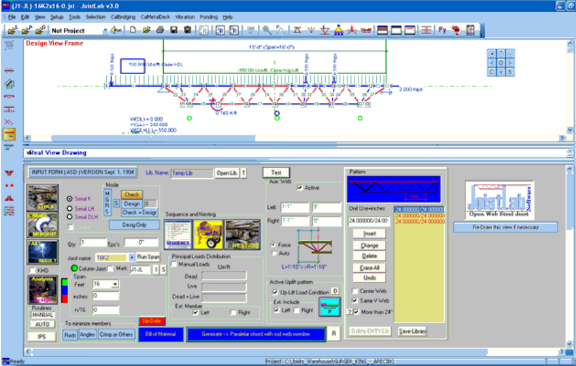This screenshot has height=366, width=576.
Task: Open the Not Project dropdown
Action: click(x=105, y=31)
